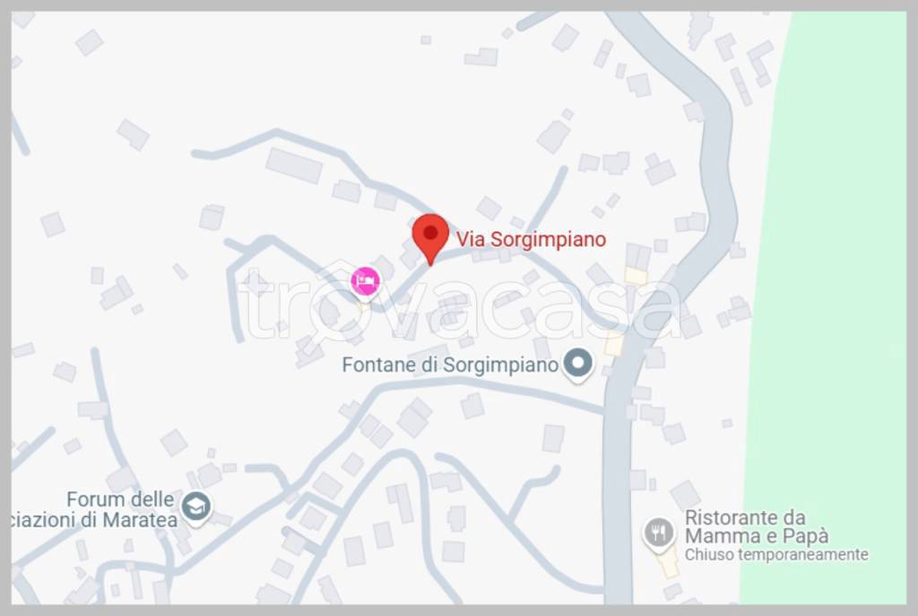Open the Fontane di Sorgimpiano text label
This screenshot has width=918, height=616.
click(x=450, y=365)
